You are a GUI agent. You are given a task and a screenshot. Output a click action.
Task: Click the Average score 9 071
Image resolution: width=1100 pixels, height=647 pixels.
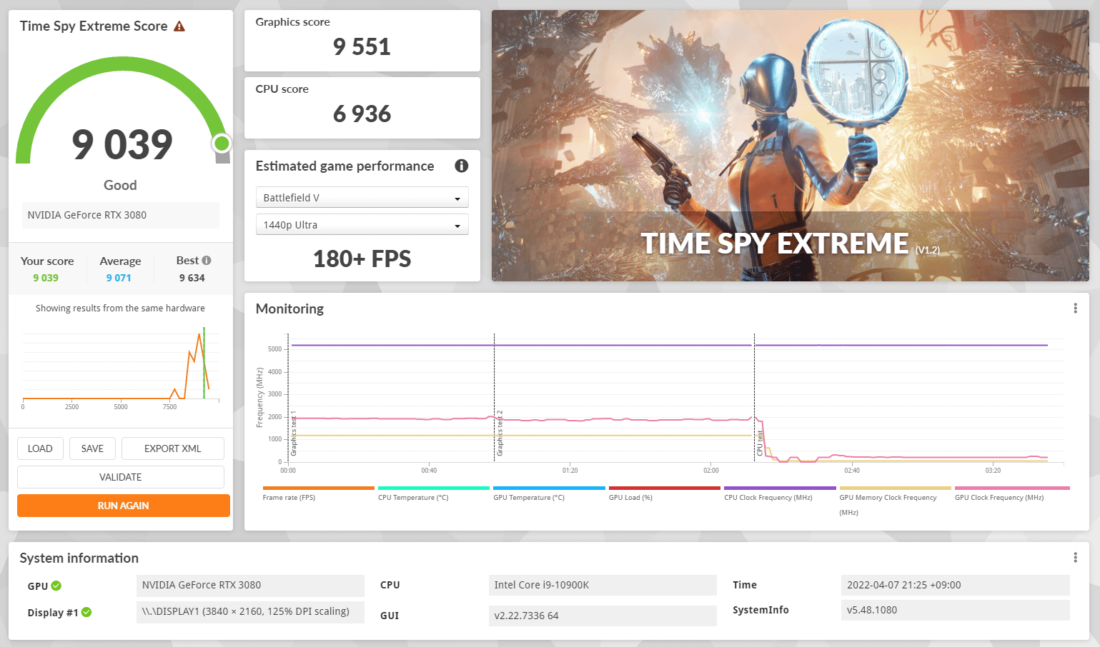click(x=119, y=278)
